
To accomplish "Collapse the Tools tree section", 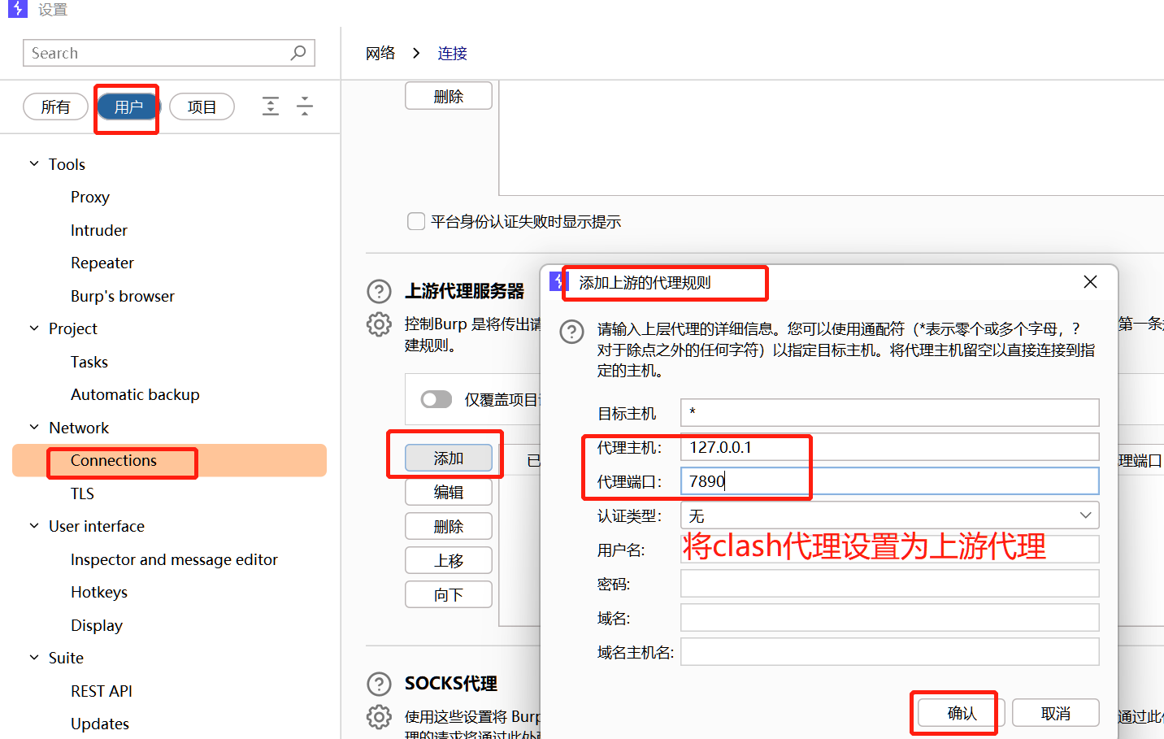I will [x=34, y=164].
